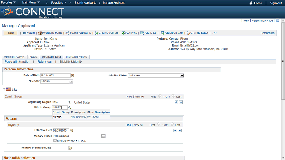Open the Date of Birth calendar picker
Screen dimensions: 285x160
pyautogui.click(x=73, y=76)
